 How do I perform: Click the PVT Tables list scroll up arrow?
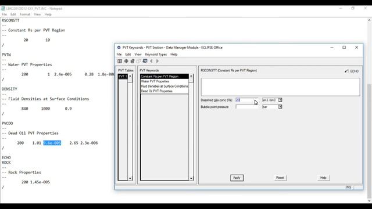point(130,76)
